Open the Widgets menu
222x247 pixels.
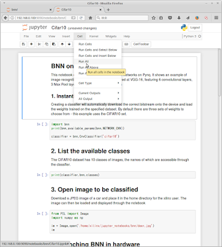pyautogui.click(x=111, y=36)
